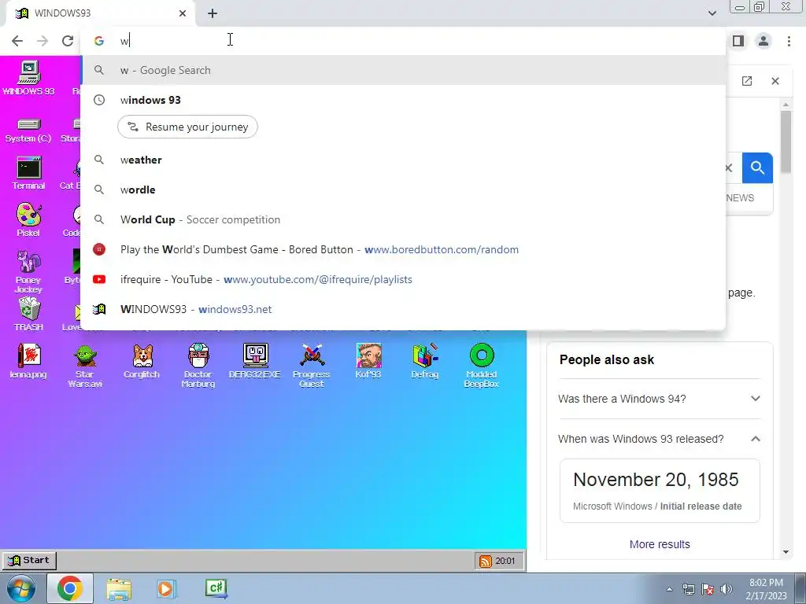806x604 pixels.
Task: Open the Poney Jockey icon
Action: 29,271
